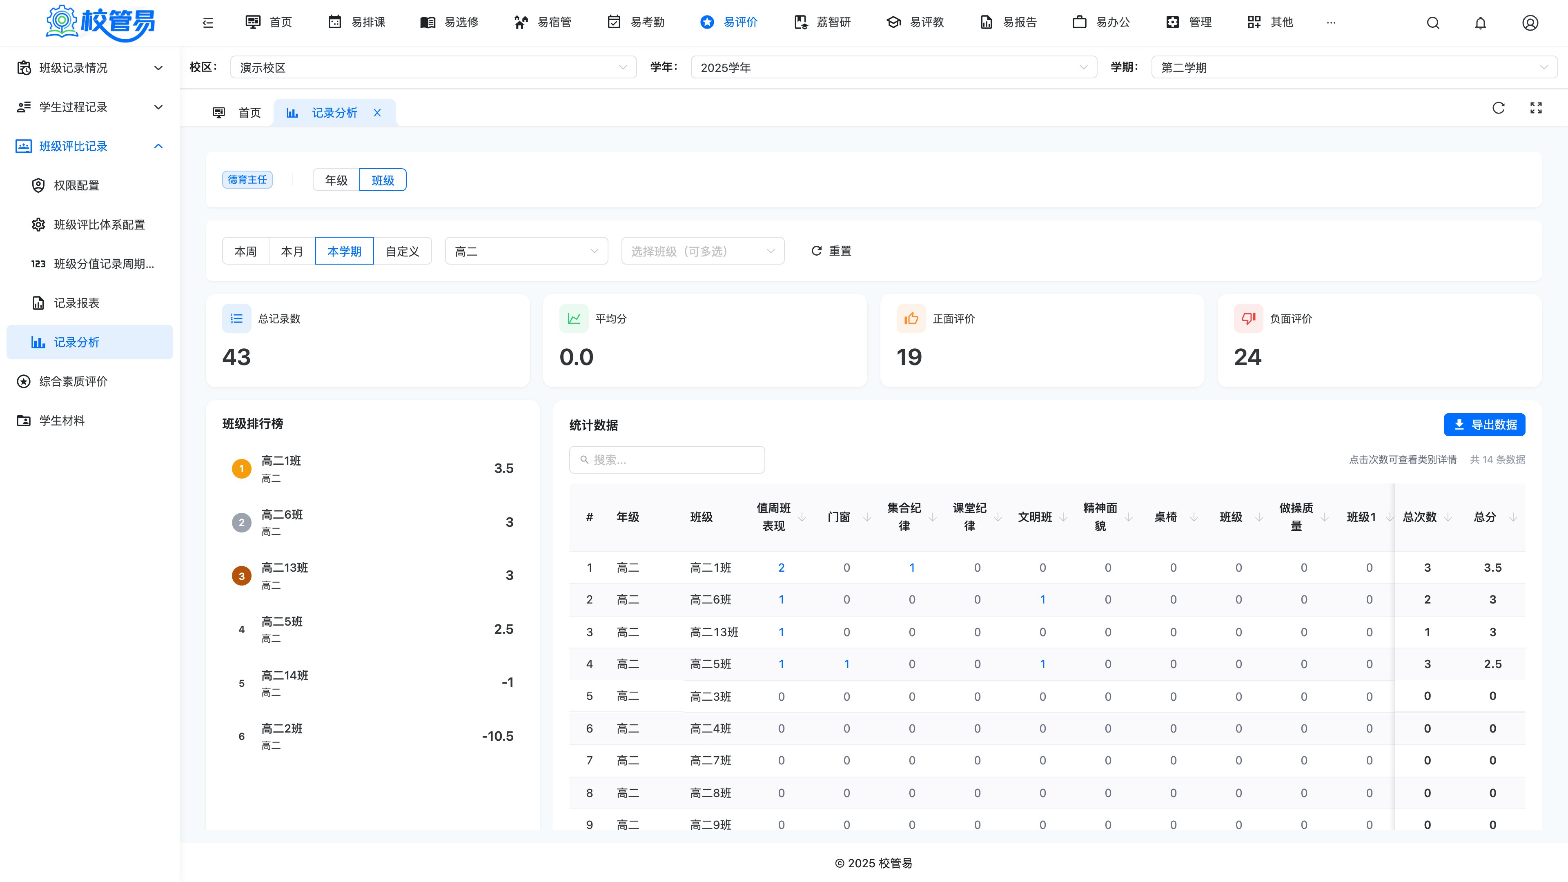Click 高二1班 值周班表现 count 2
This screenshot has width=1568, height=882.
pos(781,568)
